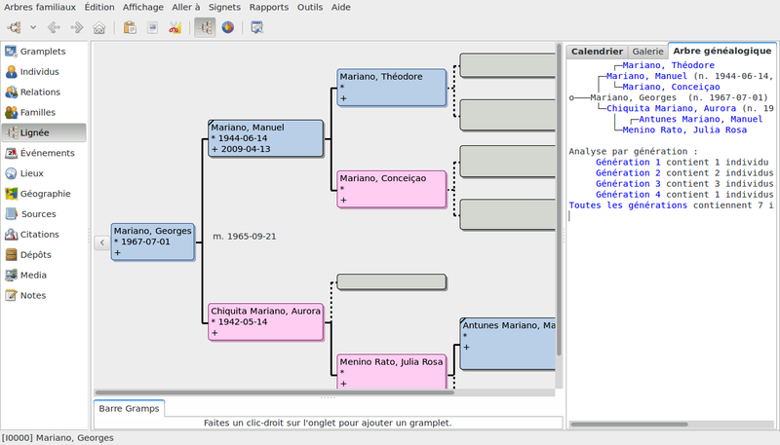Click the Génération 3 link
This screenshot has height=445, width=780.
point(627,183)
